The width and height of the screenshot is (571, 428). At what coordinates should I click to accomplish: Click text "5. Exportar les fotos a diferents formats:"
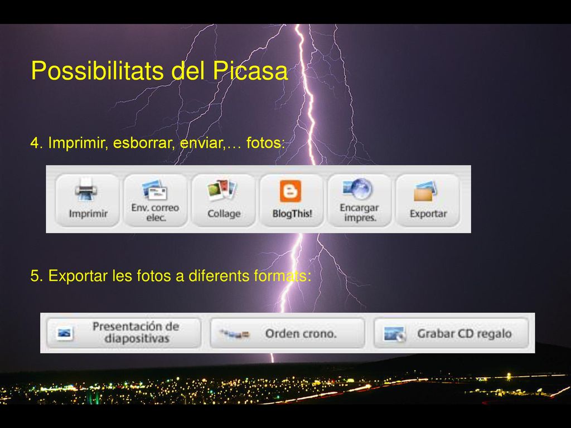[x=171, y=275]
